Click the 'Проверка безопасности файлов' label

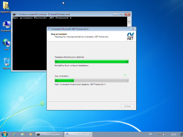pos(69,57)
